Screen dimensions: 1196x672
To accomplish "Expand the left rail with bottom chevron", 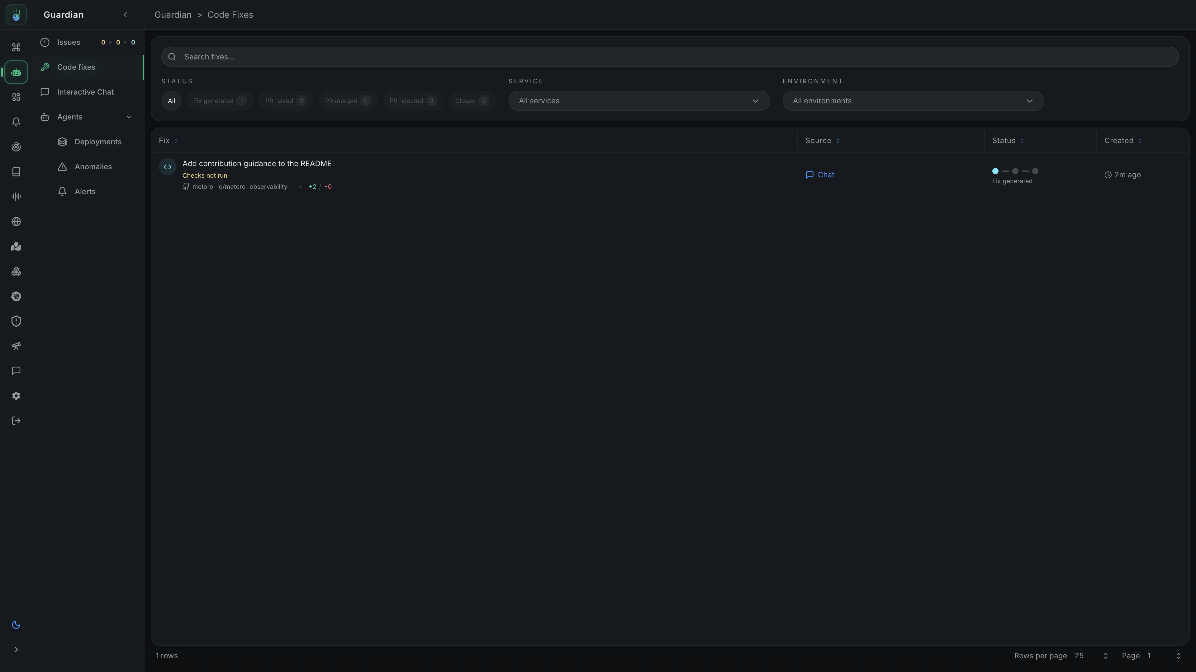I will 16,650.
